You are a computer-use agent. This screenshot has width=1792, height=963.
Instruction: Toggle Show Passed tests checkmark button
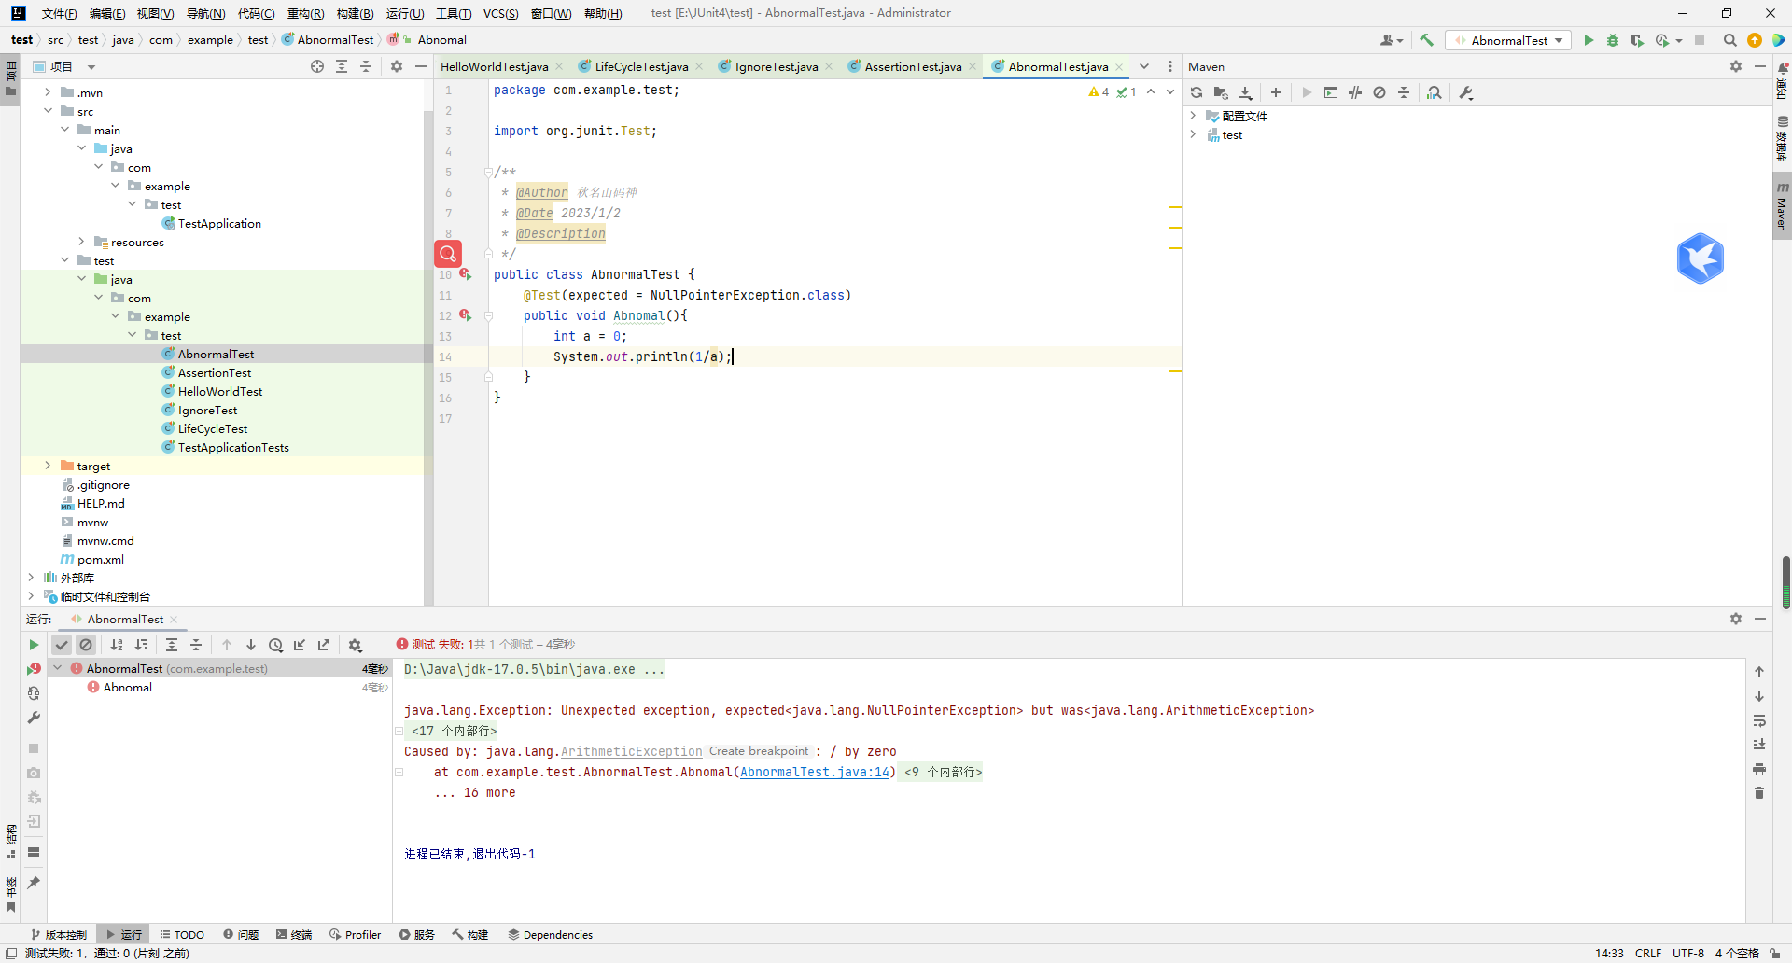(62, 645)
